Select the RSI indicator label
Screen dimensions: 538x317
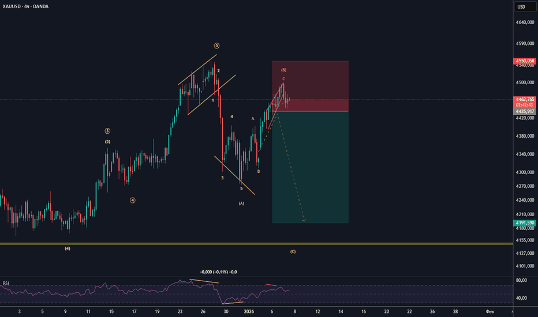[x=6, y=284]
